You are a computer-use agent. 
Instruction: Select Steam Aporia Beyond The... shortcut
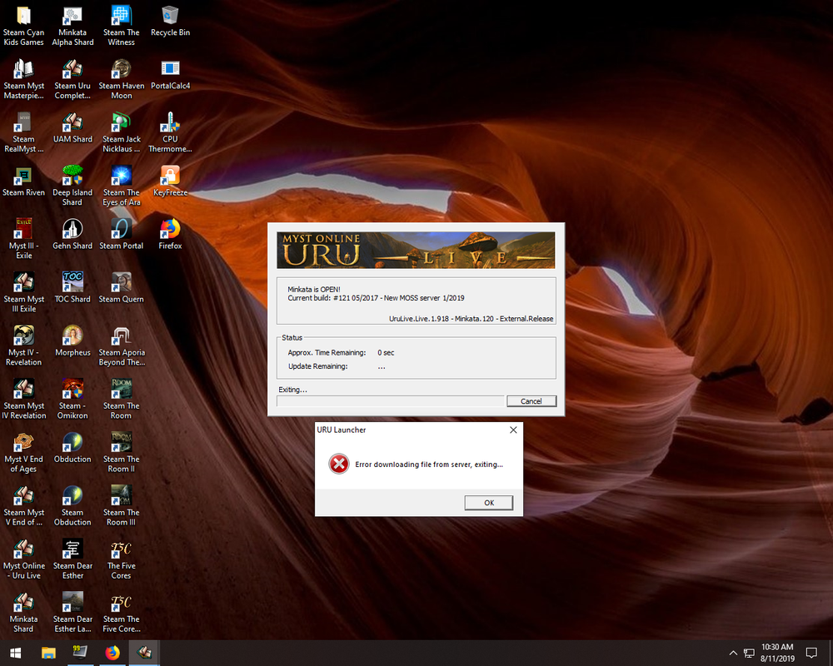pyautogui.click(x=122, y=346)
